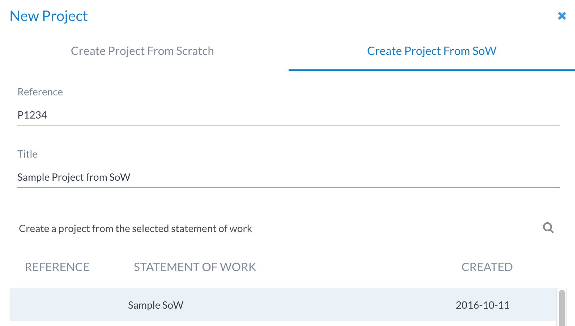Click the statement list vertical scrollbar
This screenshot has width=575, height=326.
(x=562, y=307)
